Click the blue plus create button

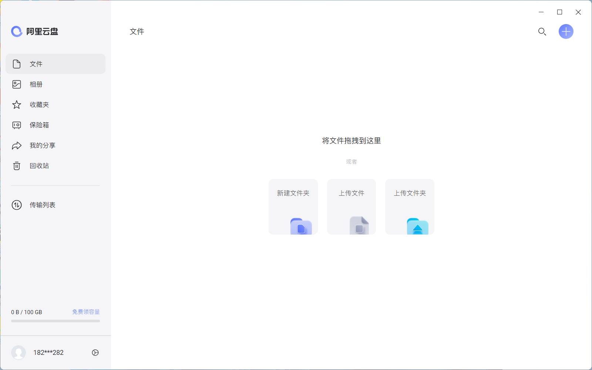566,31
